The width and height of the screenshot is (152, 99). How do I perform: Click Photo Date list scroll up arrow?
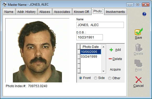(x=103, y=47)
